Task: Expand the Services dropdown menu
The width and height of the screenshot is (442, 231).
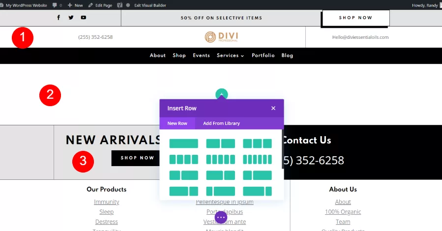Action: (230, 56)
